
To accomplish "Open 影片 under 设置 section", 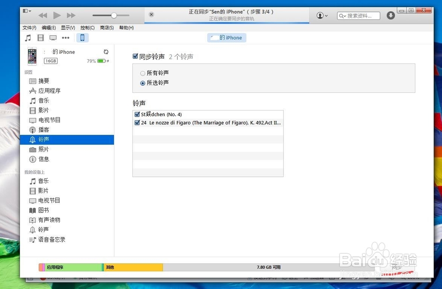I will click(x=67, y=110).
